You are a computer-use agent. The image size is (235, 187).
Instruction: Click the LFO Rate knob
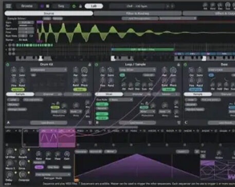tap(39, 154)
